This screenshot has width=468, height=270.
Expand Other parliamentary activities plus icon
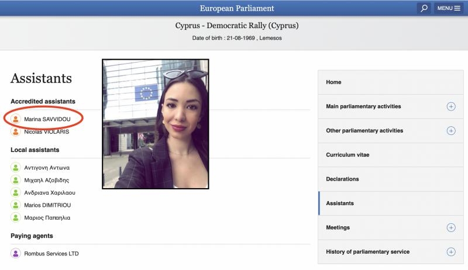coord(451,130)
